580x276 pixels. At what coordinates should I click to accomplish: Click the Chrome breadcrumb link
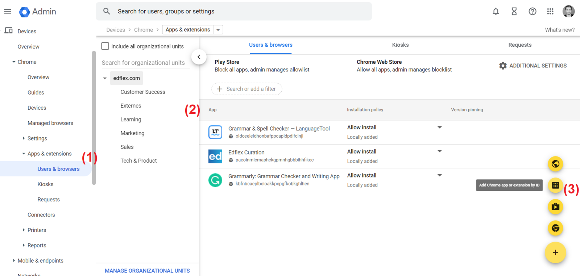tap(144, 30)
